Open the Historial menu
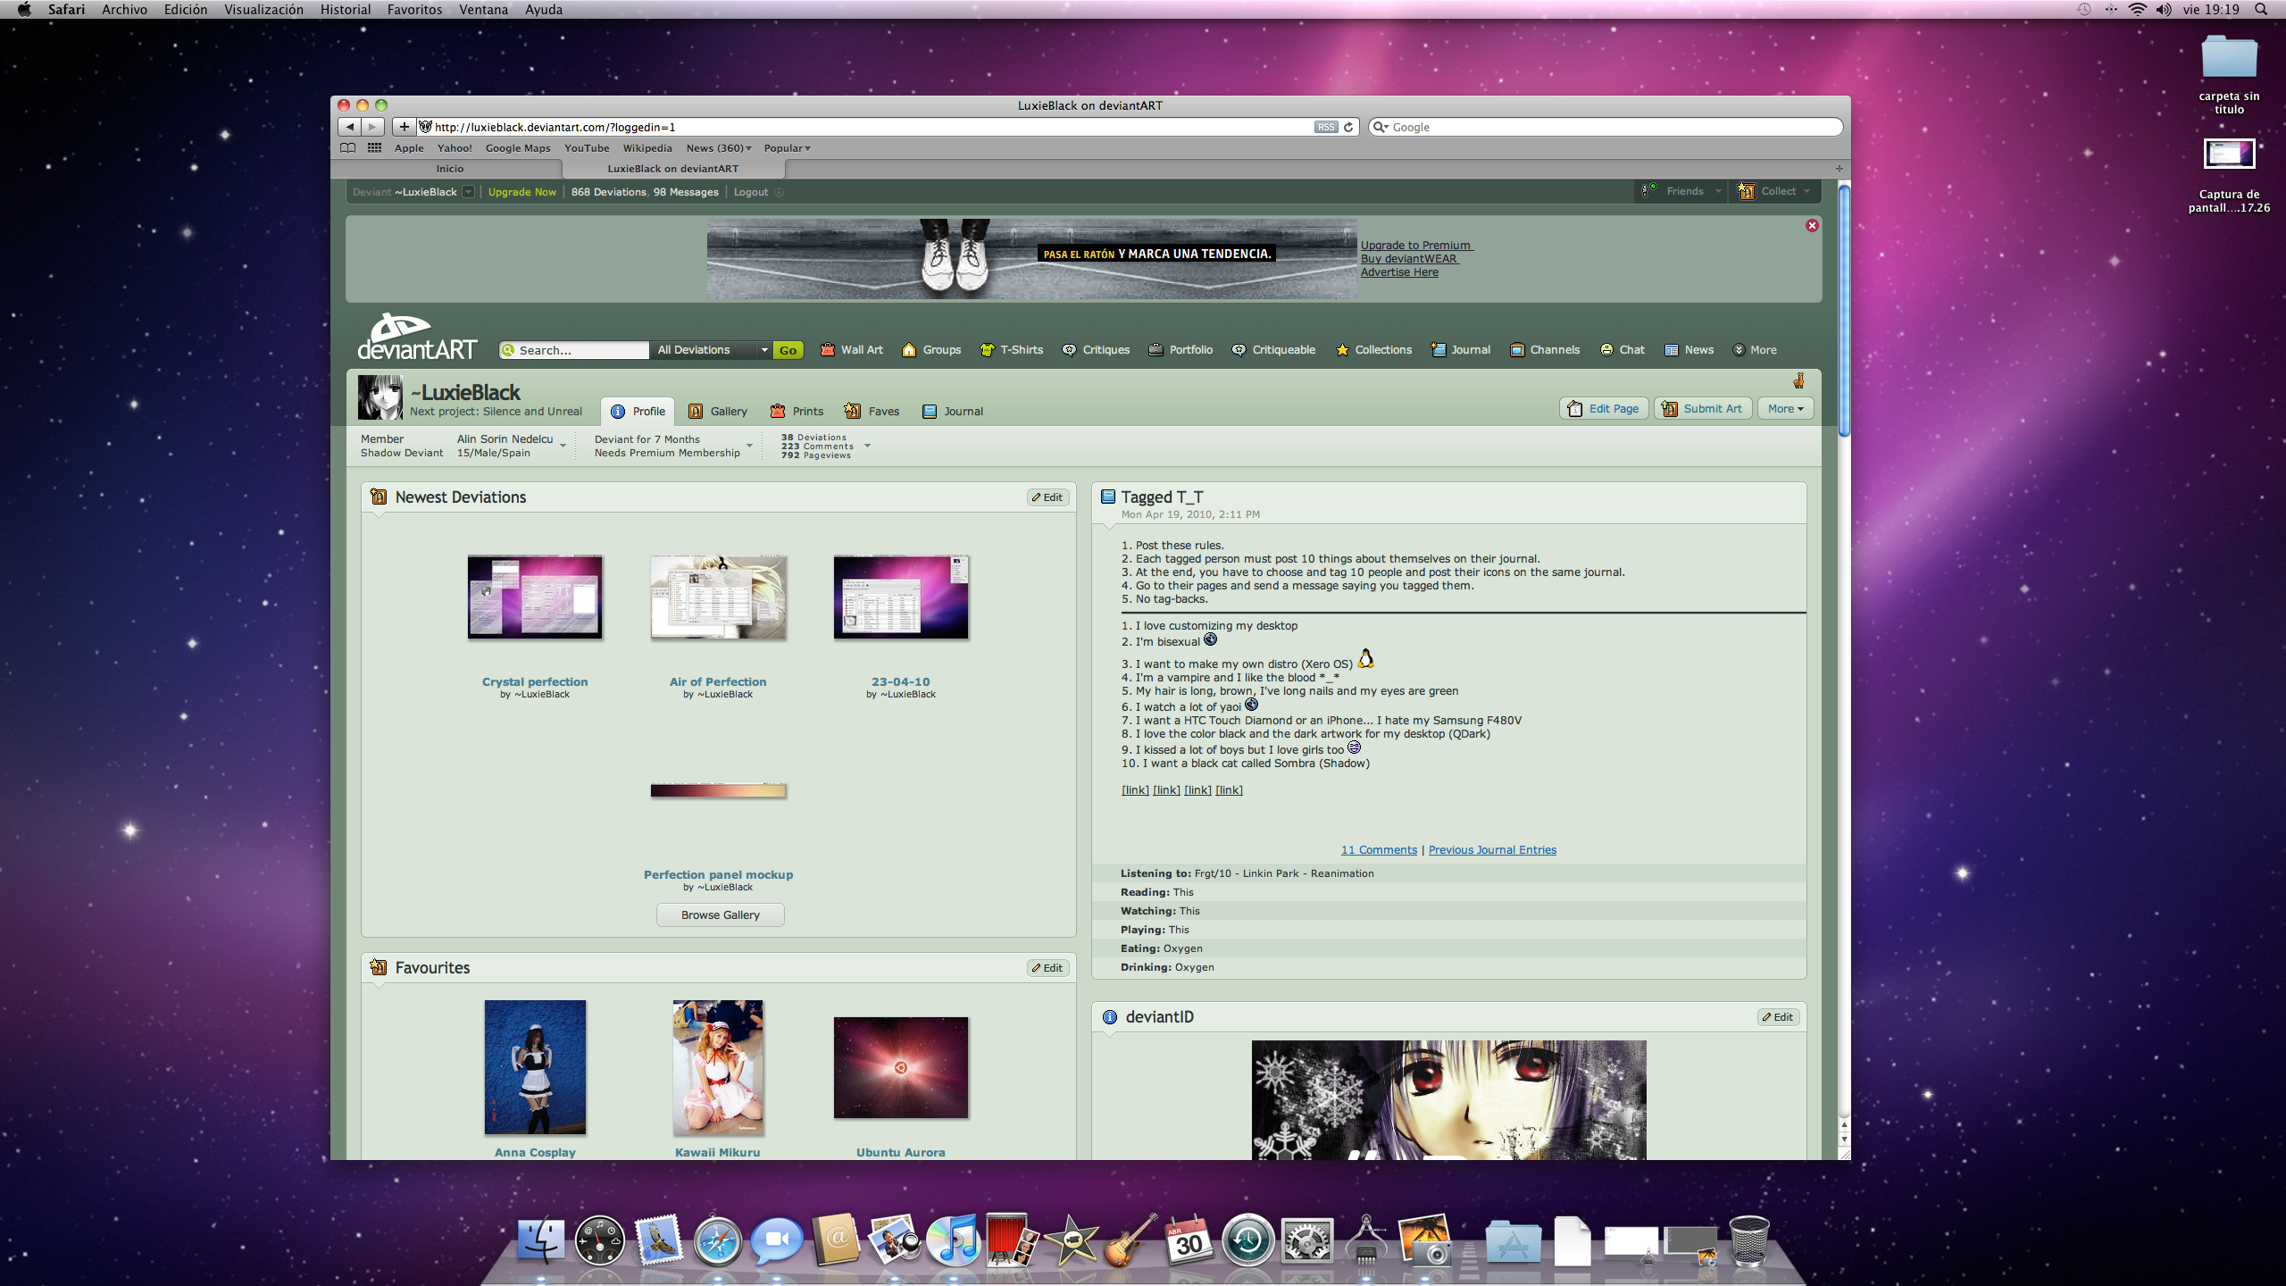Image resolution: width=2286 pixels, height=1286 pixels. pos(345,9)
